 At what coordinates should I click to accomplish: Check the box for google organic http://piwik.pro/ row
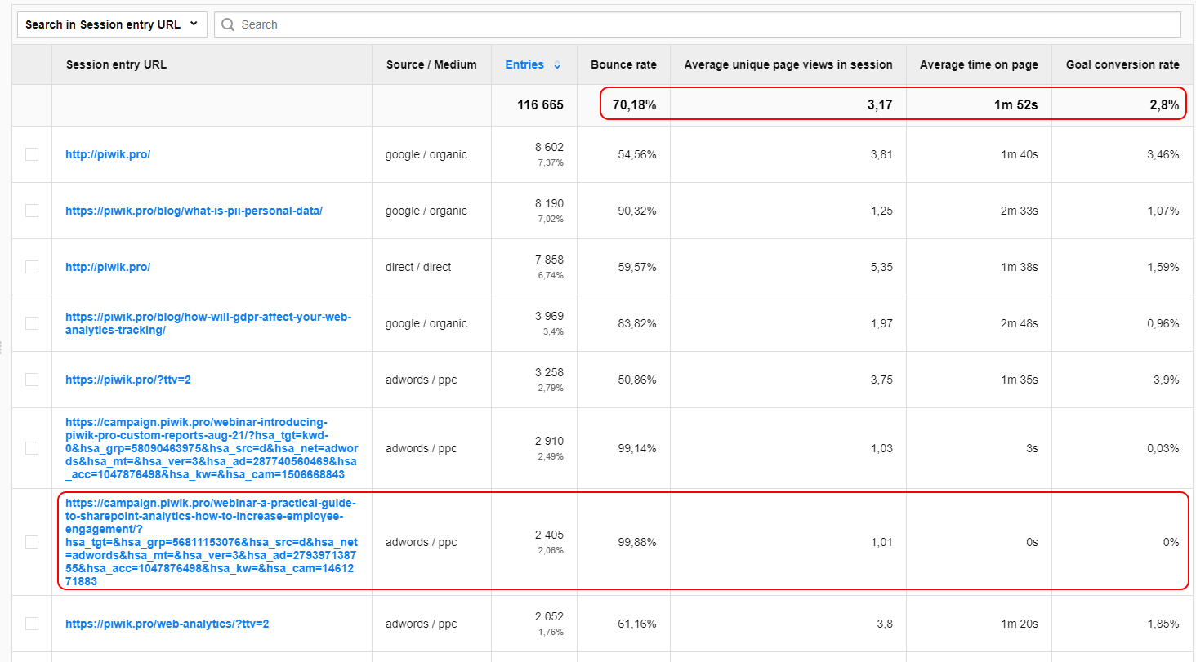[32, 154]
